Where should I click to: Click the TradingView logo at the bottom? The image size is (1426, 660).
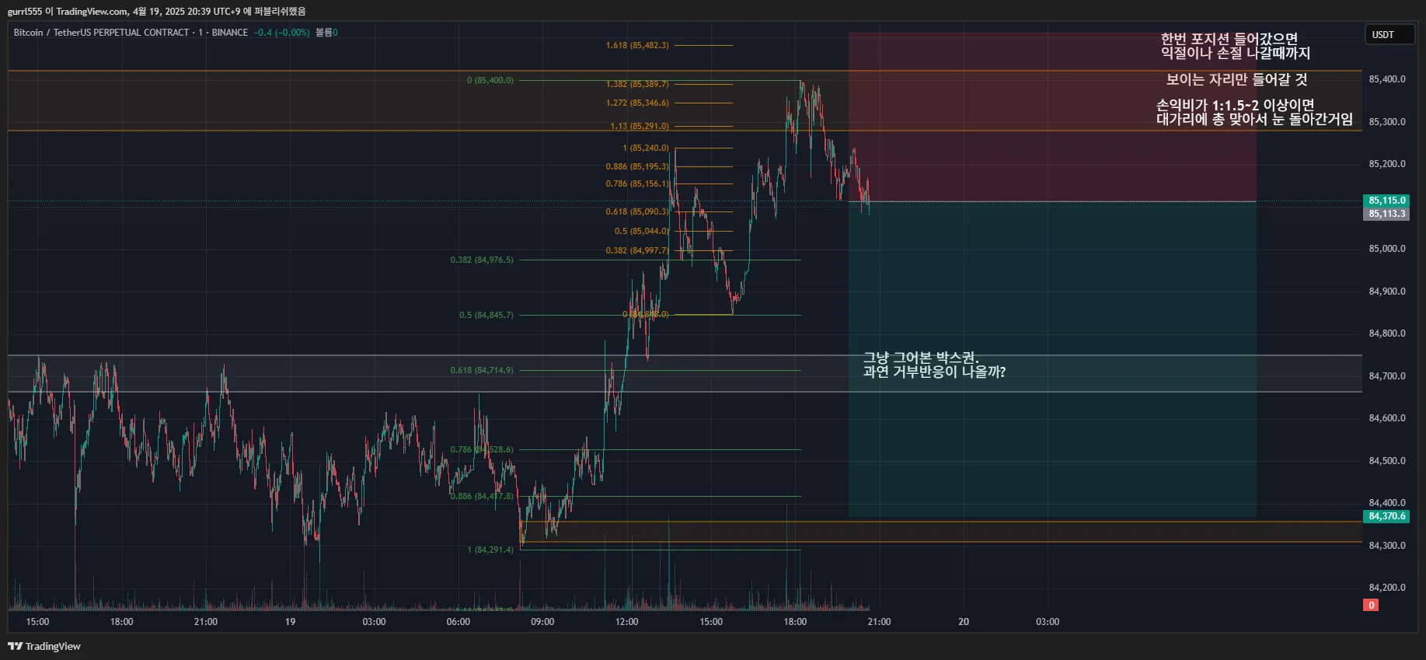[44, 646]
